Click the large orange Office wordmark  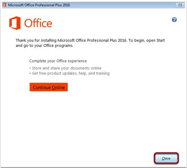[38, 23]
